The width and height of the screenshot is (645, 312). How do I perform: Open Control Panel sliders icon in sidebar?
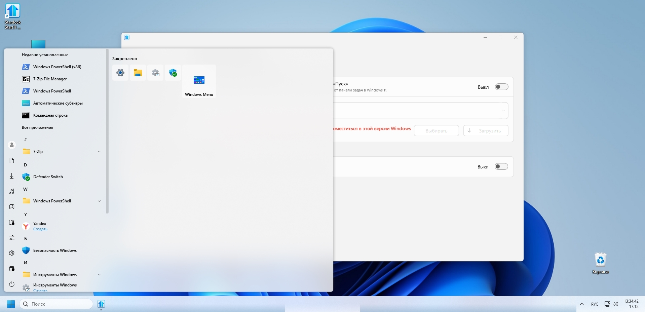click(12, 238)
